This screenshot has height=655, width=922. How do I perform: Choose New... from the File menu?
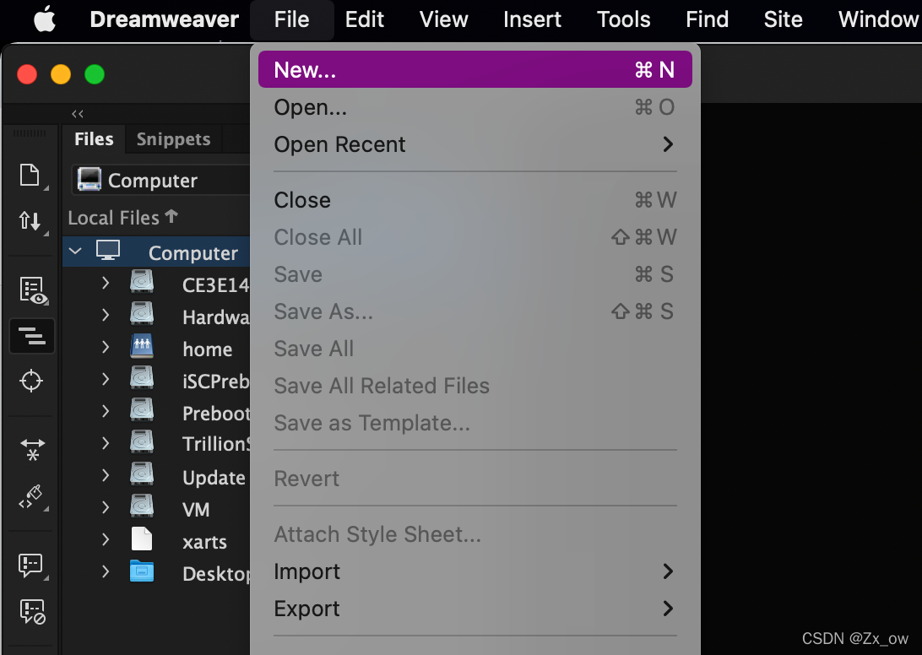tap(475, 69)
